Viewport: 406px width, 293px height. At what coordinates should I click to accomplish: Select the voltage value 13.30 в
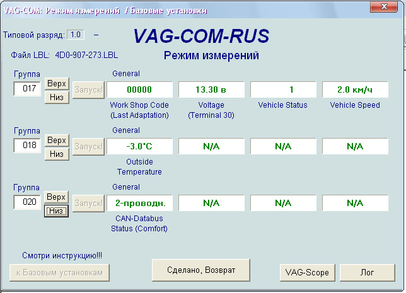[x=211, y=89]
